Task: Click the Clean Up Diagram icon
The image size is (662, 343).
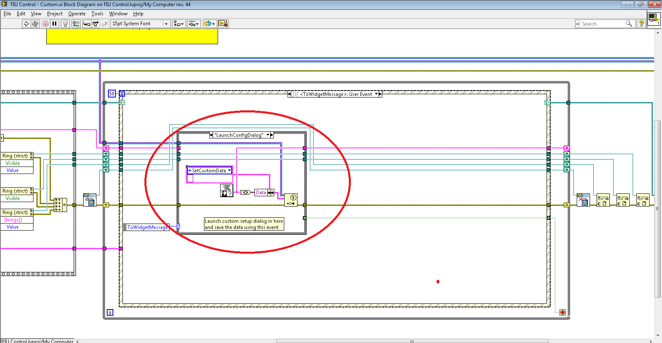Action: pos(223,24)
